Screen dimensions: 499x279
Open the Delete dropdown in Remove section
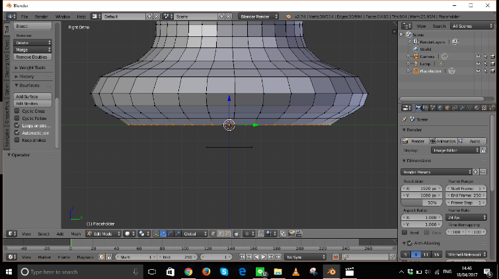tap(32, 43)
